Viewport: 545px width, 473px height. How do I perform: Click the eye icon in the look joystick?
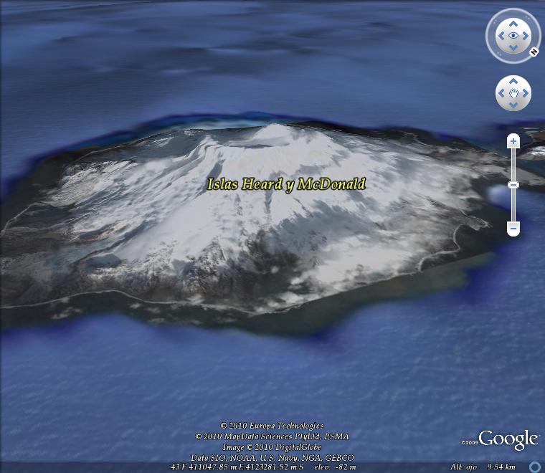tap(513, 36)
